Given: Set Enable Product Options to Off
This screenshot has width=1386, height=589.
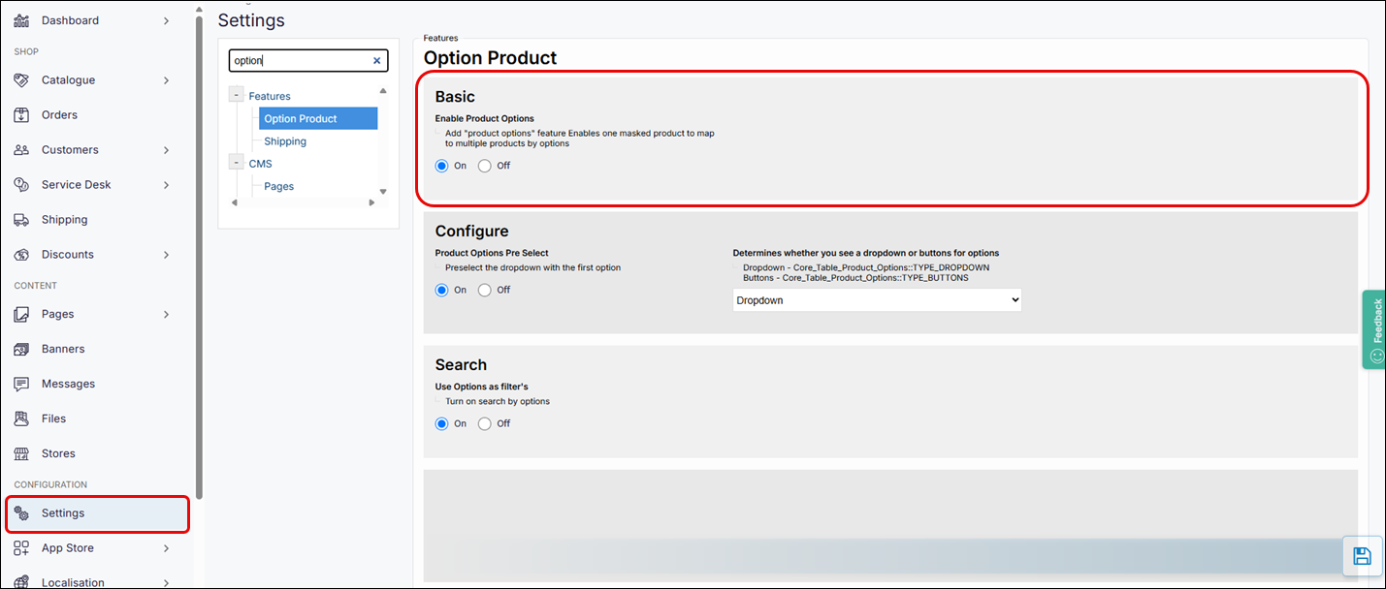Looking at the screenshot, I should point(485,166).
